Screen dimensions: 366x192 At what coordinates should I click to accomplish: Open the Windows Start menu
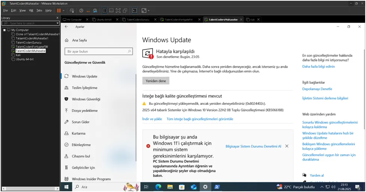point(66,187)
